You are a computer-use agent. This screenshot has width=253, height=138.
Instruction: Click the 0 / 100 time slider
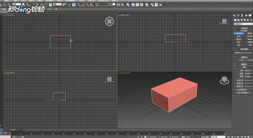click(x=13, y=130)
